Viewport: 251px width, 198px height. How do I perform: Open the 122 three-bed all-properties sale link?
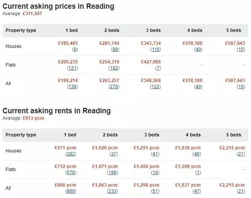point(155,87)
